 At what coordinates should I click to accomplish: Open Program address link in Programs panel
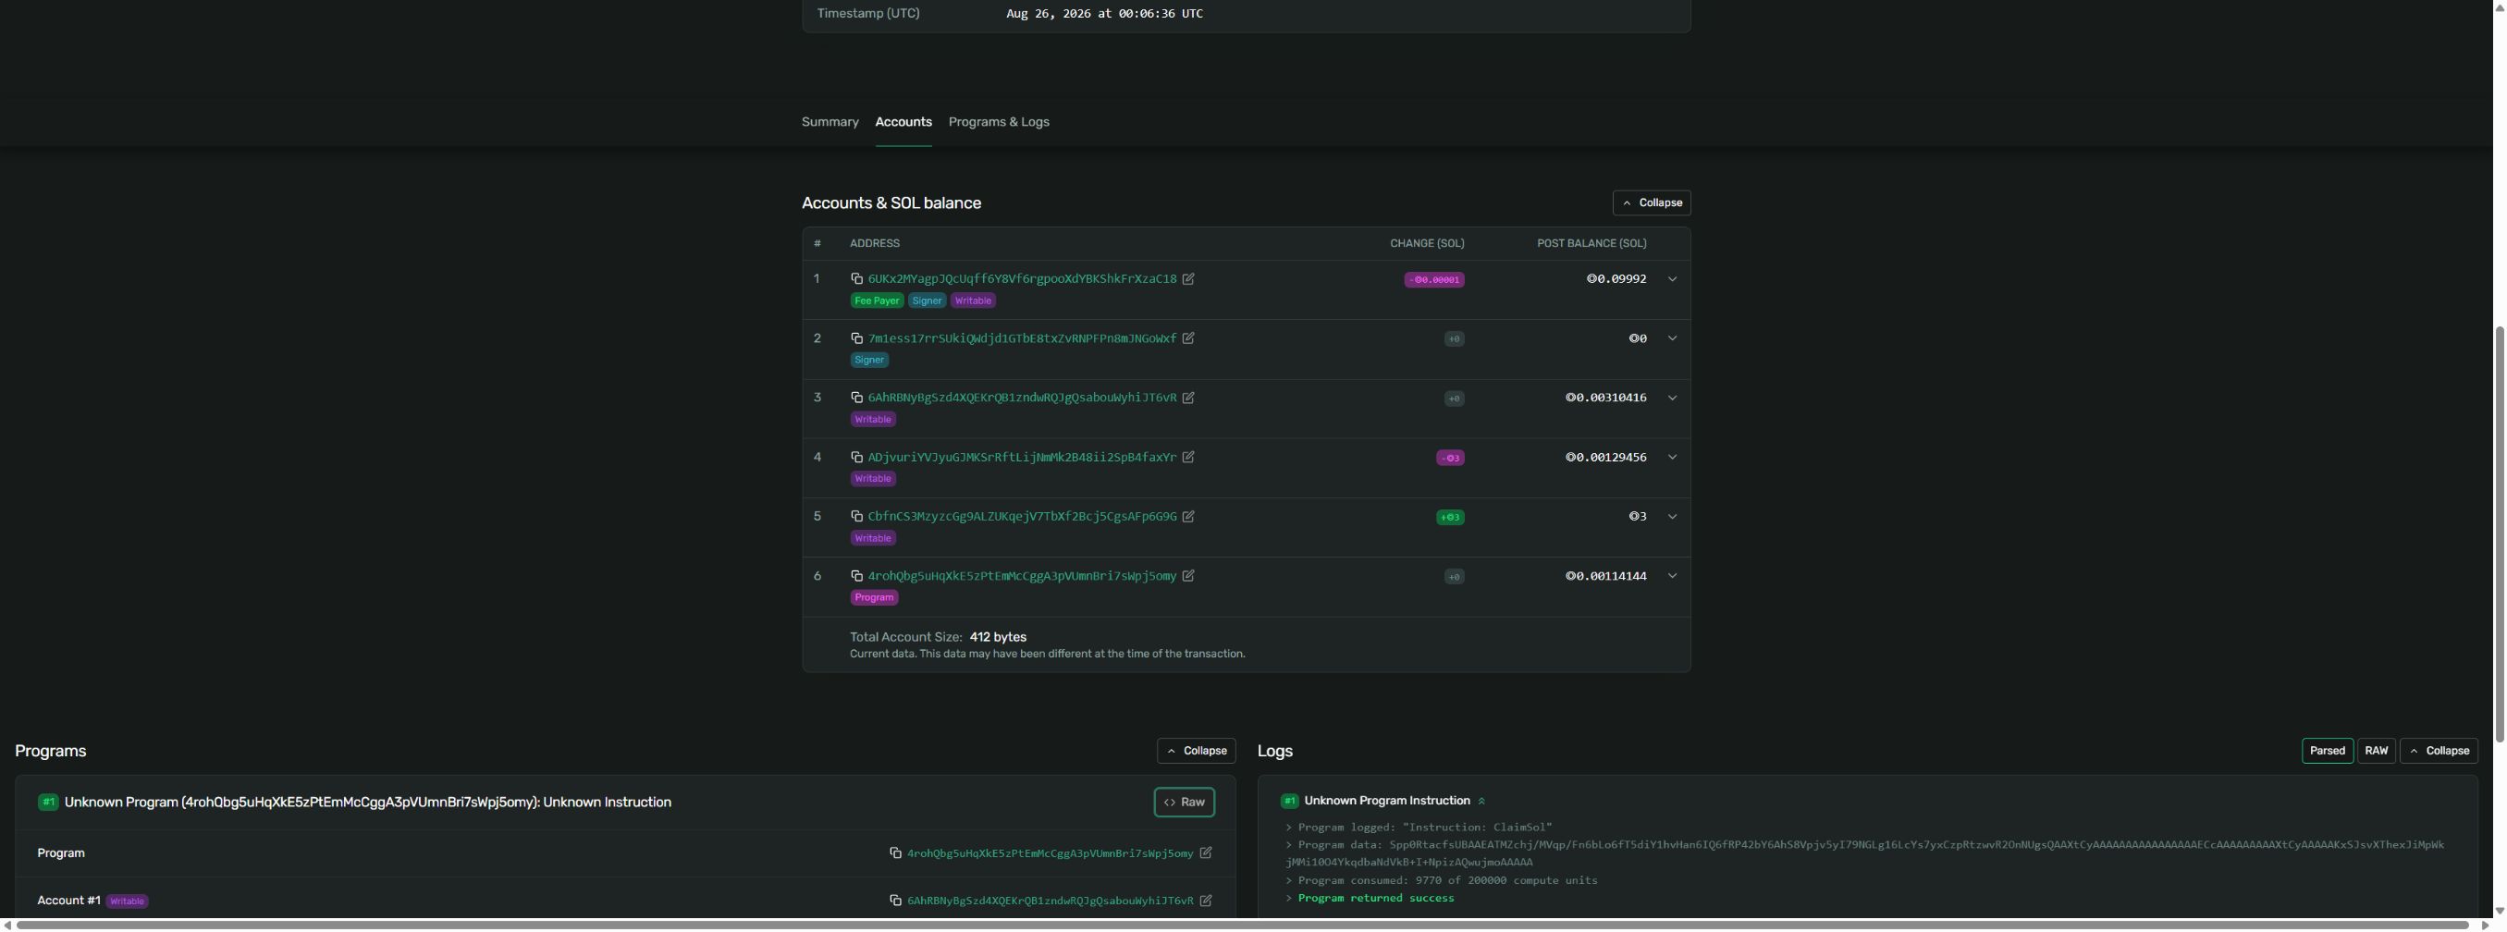coord(1049,853)
